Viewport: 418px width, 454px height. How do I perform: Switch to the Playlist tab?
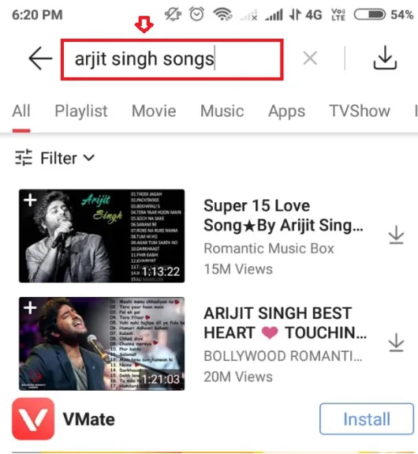pos(81,111)
